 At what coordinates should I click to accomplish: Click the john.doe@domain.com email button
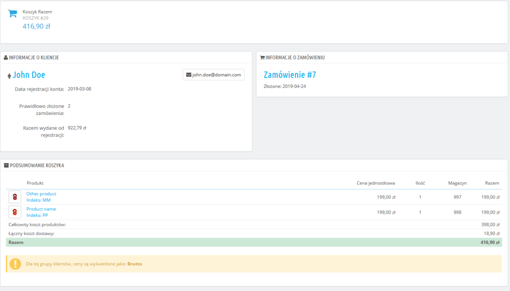click(213, 75)
